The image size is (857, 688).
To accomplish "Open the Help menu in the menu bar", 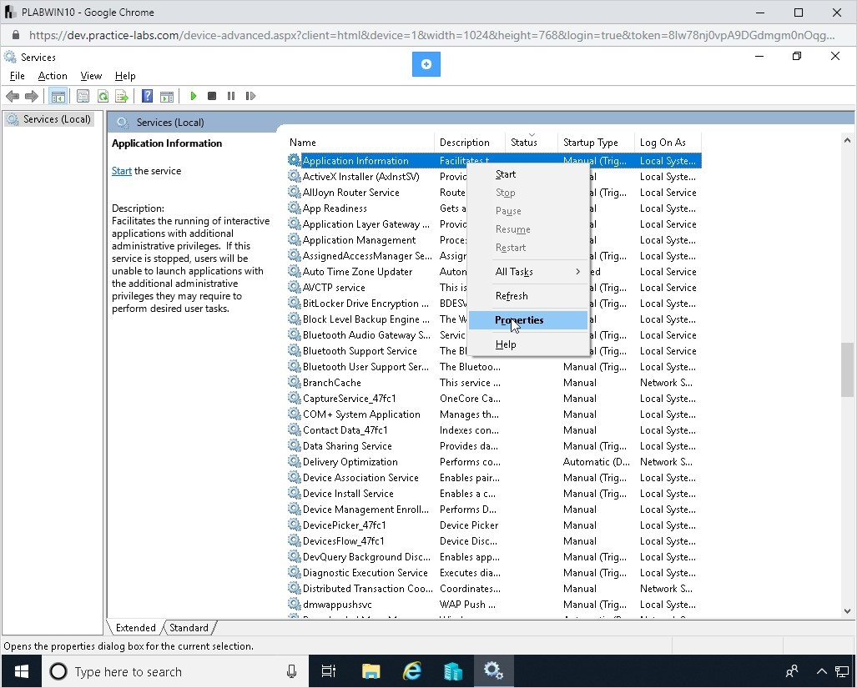I will (x=125, y=76).
